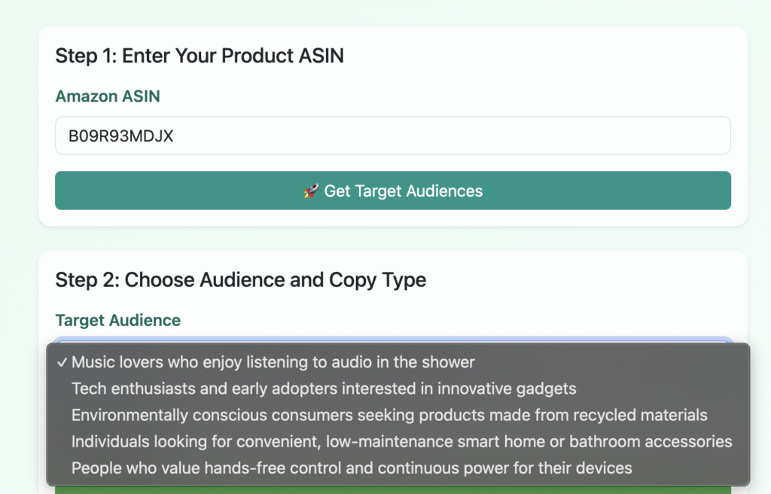
Task: Pick Individuals looking for low-maintenance smart home option
Action: (398, 441)
